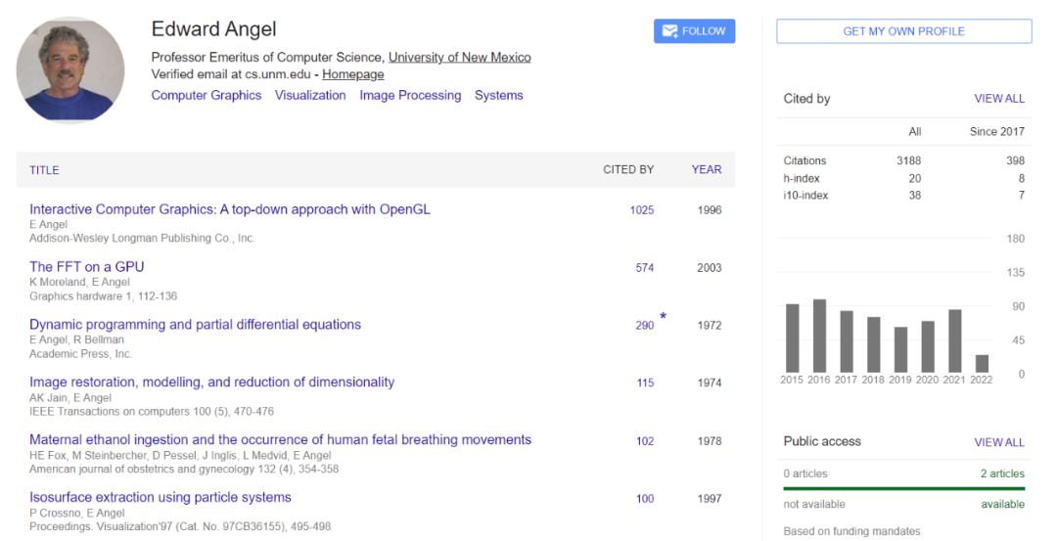Click Edward Angel's profile photo

[70, 69]
